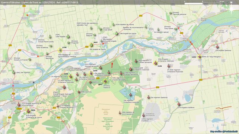Select the 810e Brigade d'infanterie de marine marker

[28, 111]
